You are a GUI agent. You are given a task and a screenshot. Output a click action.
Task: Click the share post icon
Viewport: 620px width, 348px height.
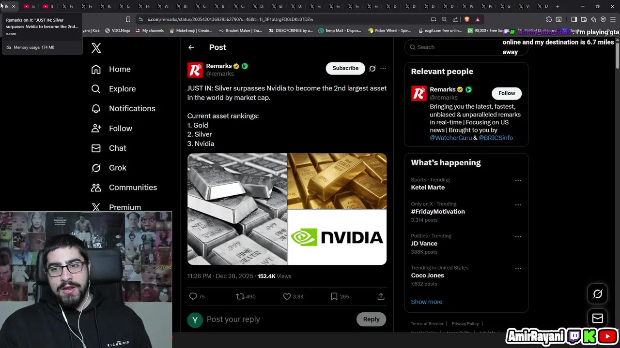pyautogui.click(x=381, y=296)
